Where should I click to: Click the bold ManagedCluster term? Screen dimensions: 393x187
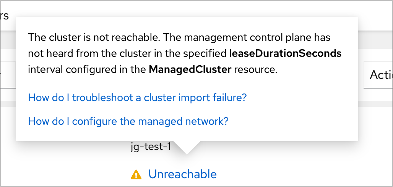(190, 70)
